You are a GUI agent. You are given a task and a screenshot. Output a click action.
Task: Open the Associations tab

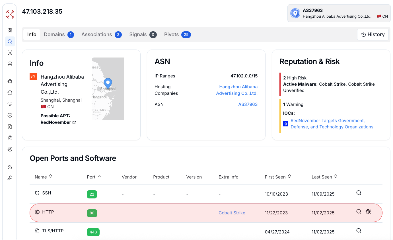(x=101, y=34)
